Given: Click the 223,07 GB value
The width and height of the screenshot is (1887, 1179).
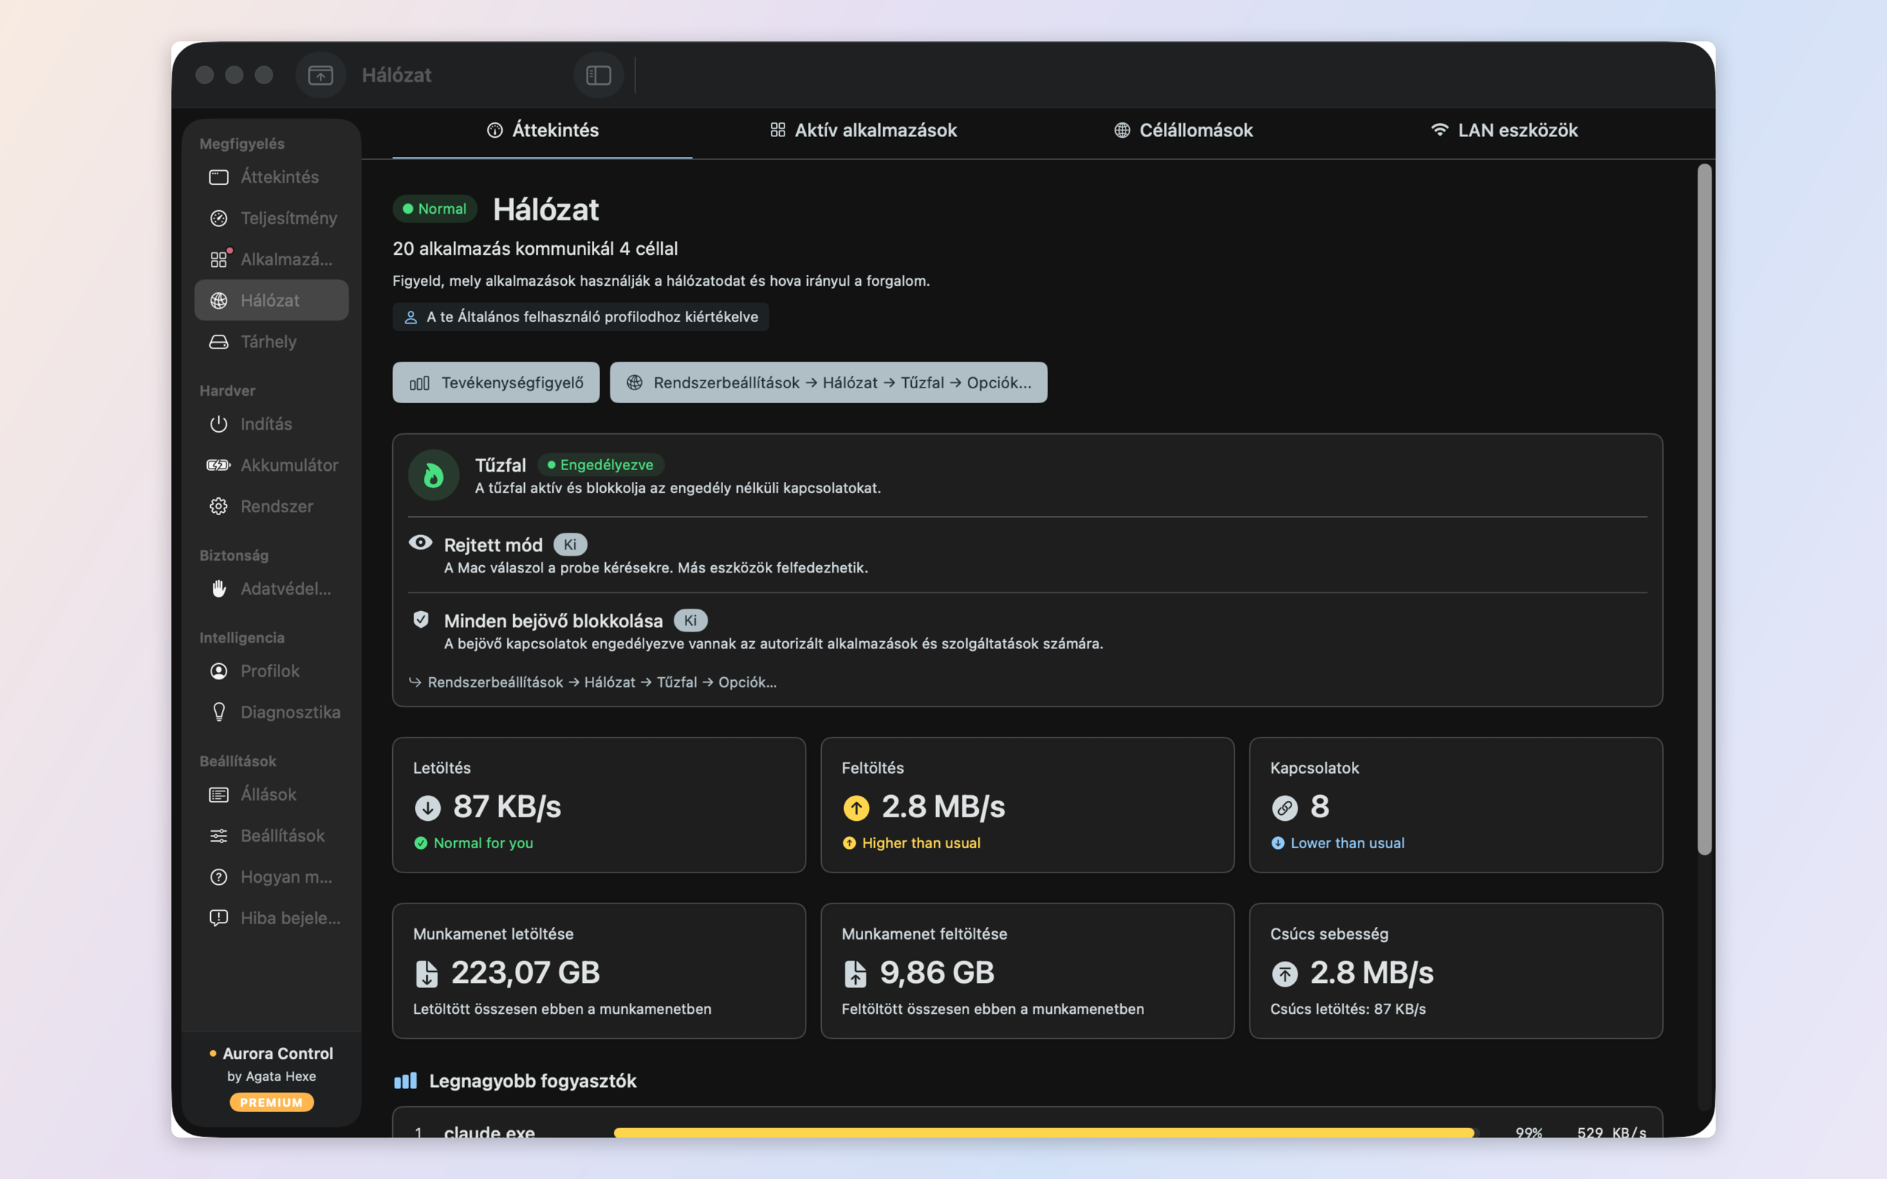Looking at the screenshot, I should (526, 973).
